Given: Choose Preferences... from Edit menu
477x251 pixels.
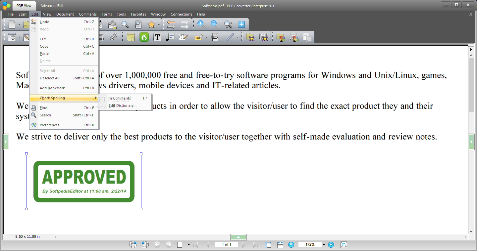Looking at the screenshot, I should point(64,125).
